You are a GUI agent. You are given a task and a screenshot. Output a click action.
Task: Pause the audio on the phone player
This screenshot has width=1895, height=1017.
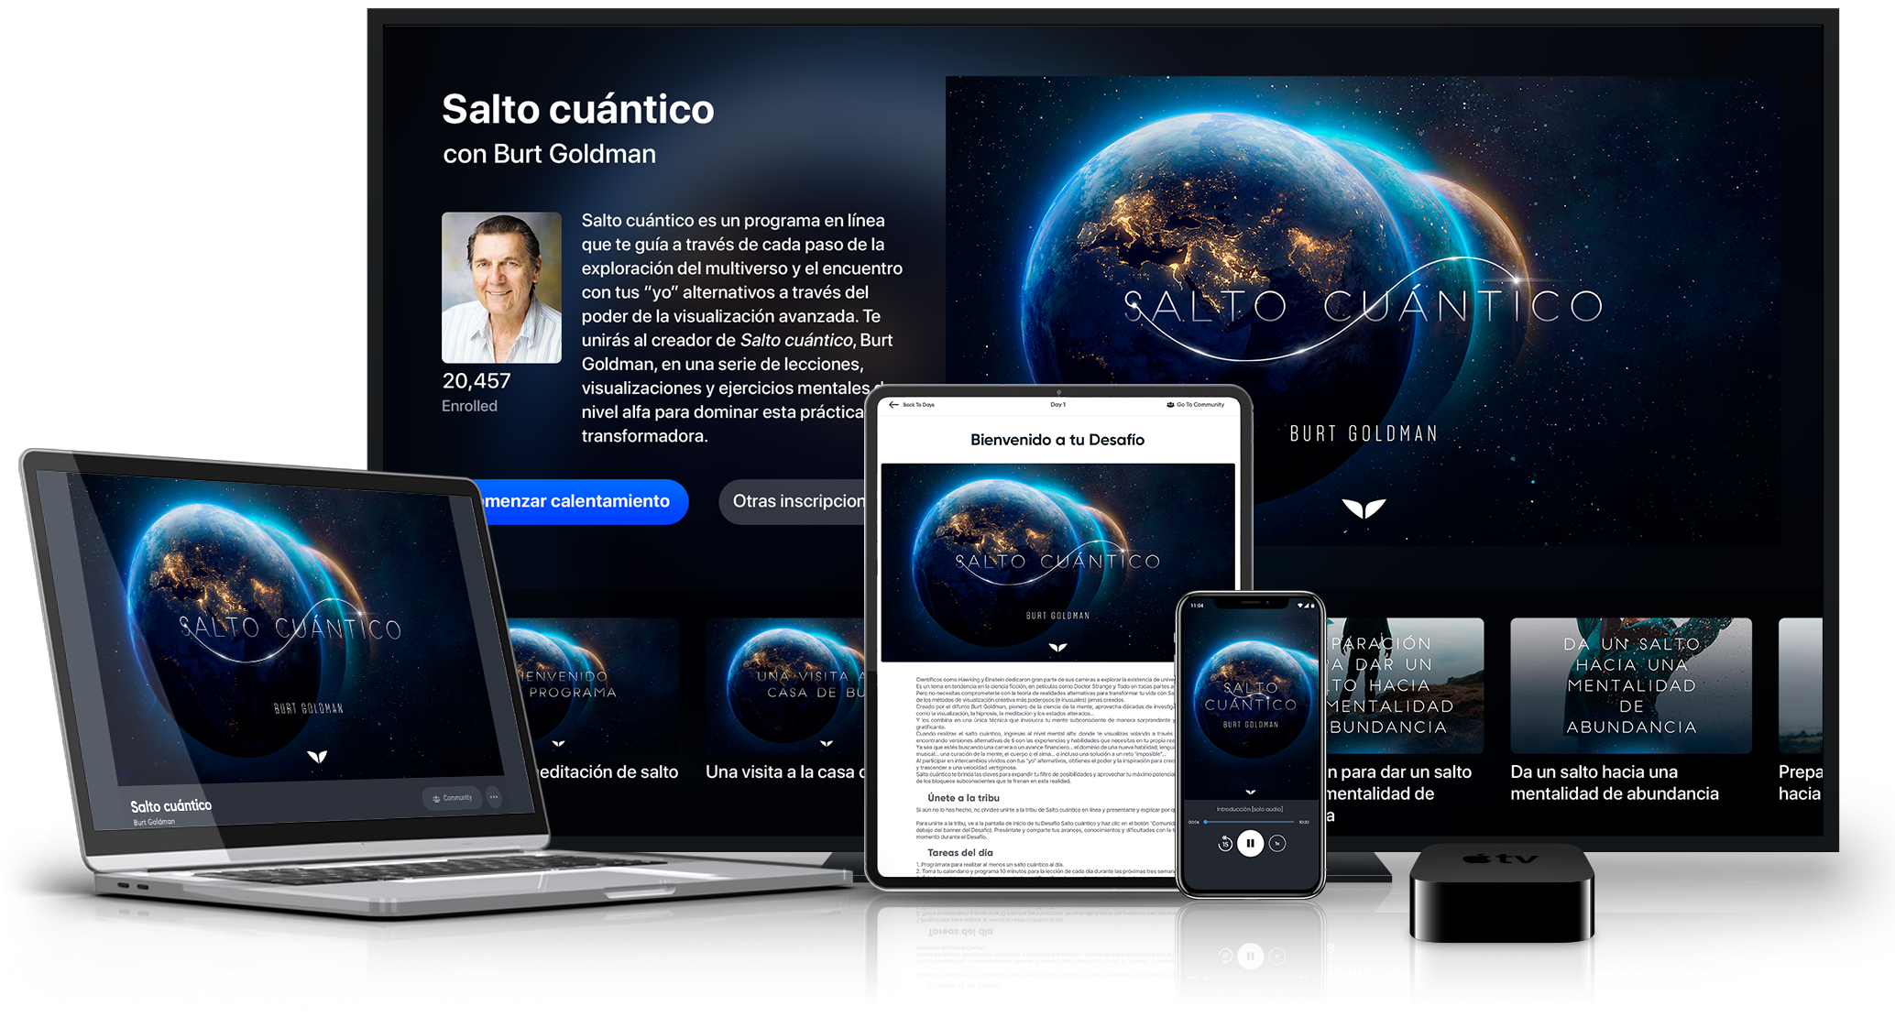(x=1250, y=843)
